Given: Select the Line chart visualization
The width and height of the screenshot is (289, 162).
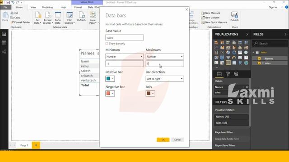Looking at the screenshot, I should [x=216, y=48].
